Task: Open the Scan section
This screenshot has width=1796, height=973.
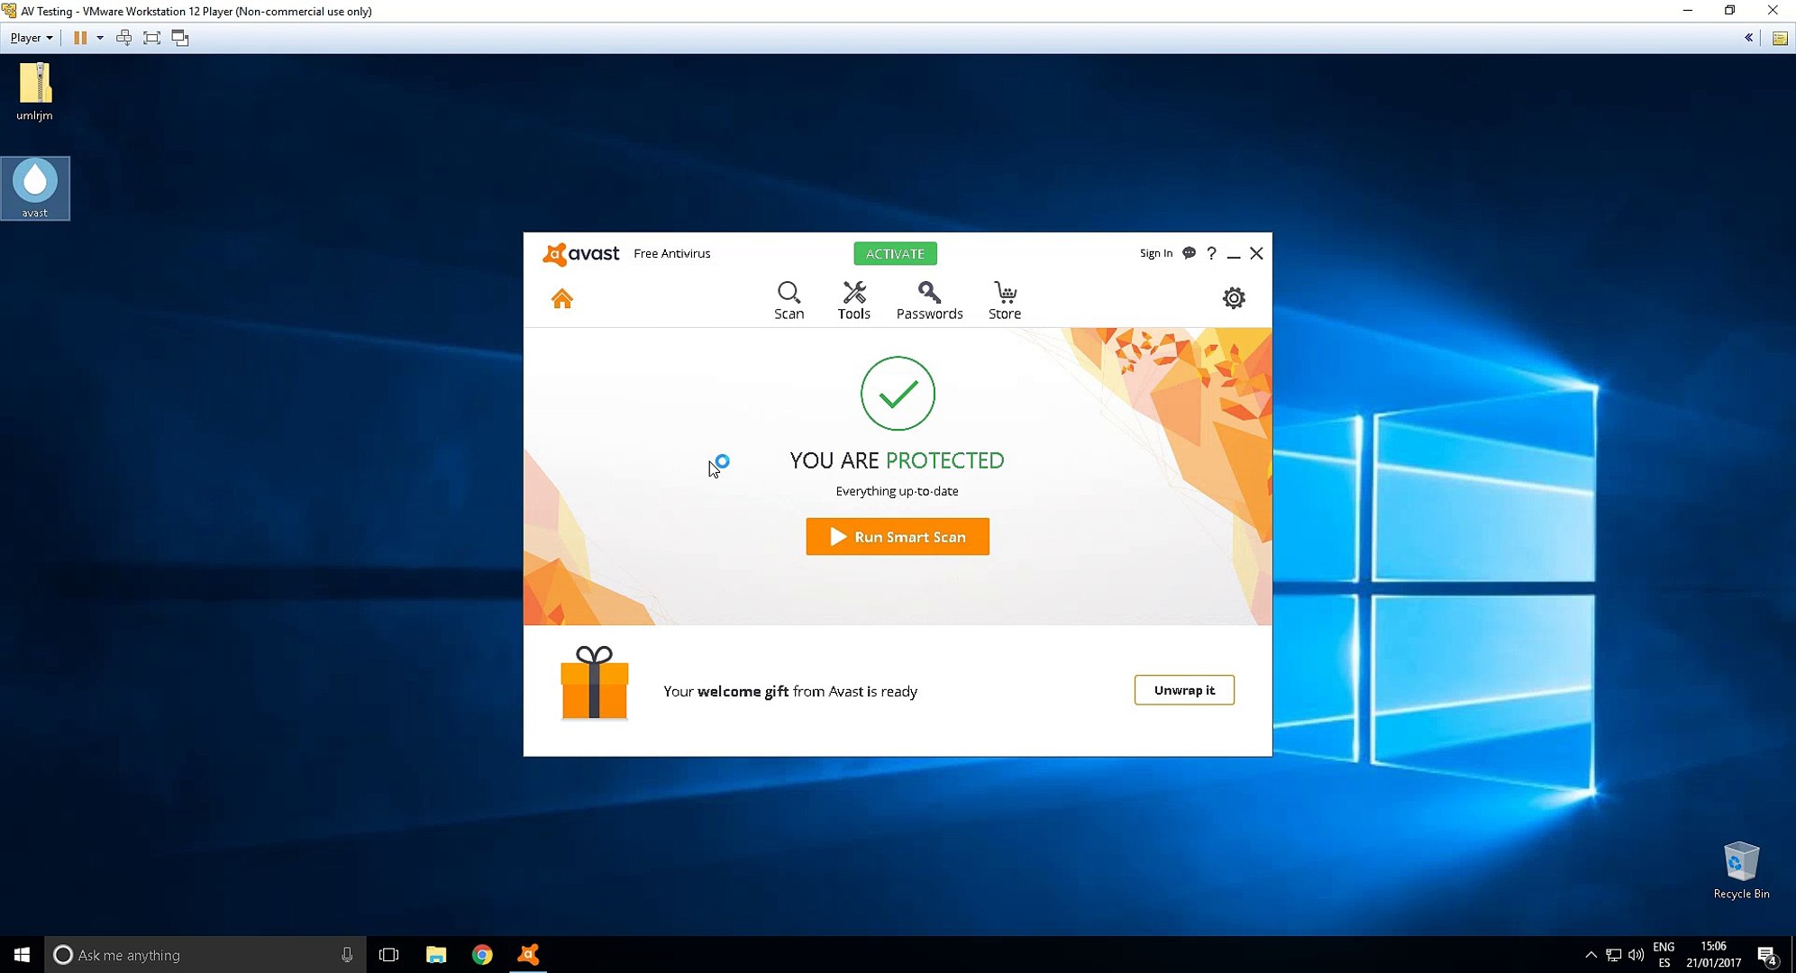Action: (x=789, y=300)
